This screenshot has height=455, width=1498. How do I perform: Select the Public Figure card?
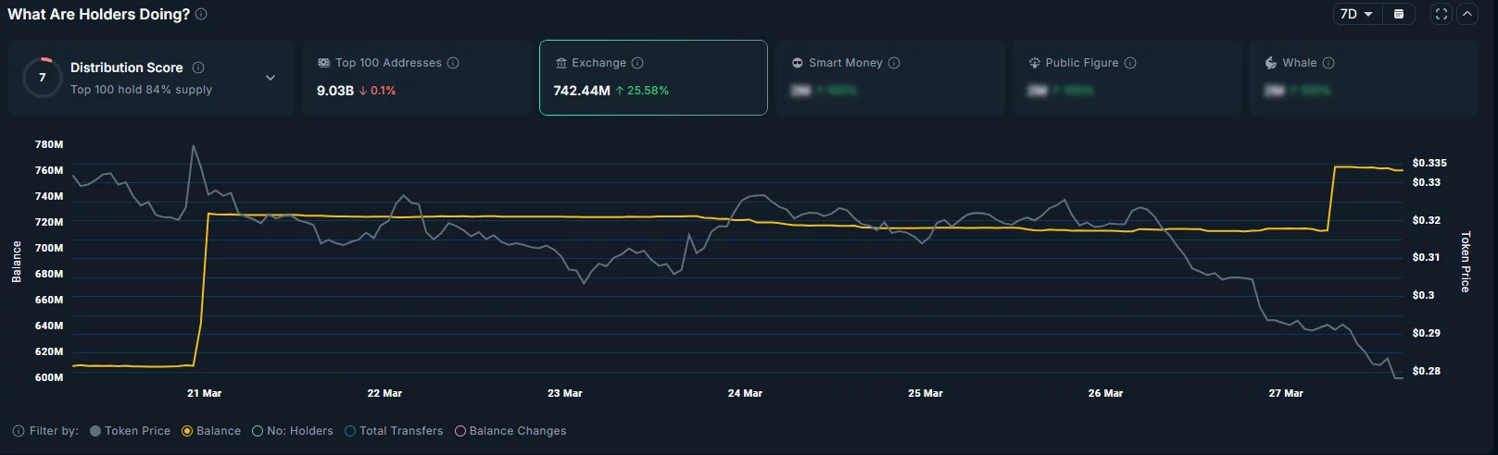(1127, 78)
